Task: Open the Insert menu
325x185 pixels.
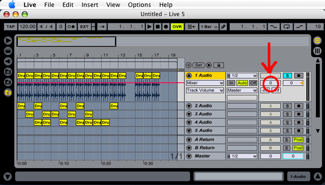Action: coord(90,5)
